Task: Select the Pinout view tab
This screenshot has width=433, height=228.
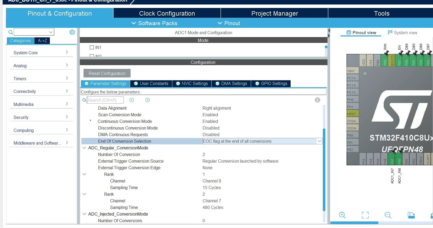Action: 361,33
